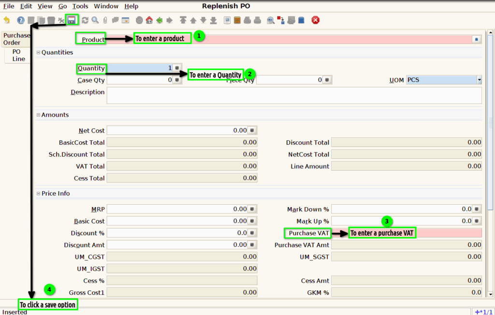The height and width of the screenshot is (315, 495).
Task: Click the record counter +*1/1 in status bar
Action: point(483,312)
